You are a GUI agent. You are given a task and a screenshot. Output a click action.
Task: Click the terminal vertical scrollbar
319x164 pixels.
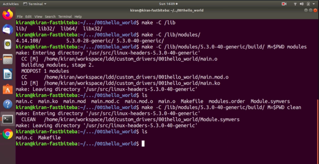(318, 131)
